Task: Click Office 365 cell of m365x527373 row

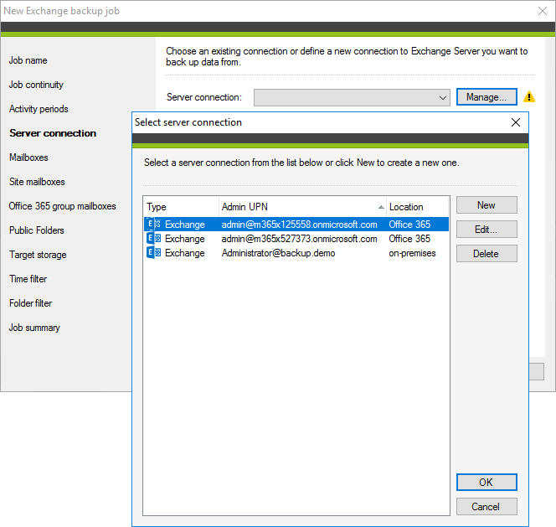Action: point(409,239)
